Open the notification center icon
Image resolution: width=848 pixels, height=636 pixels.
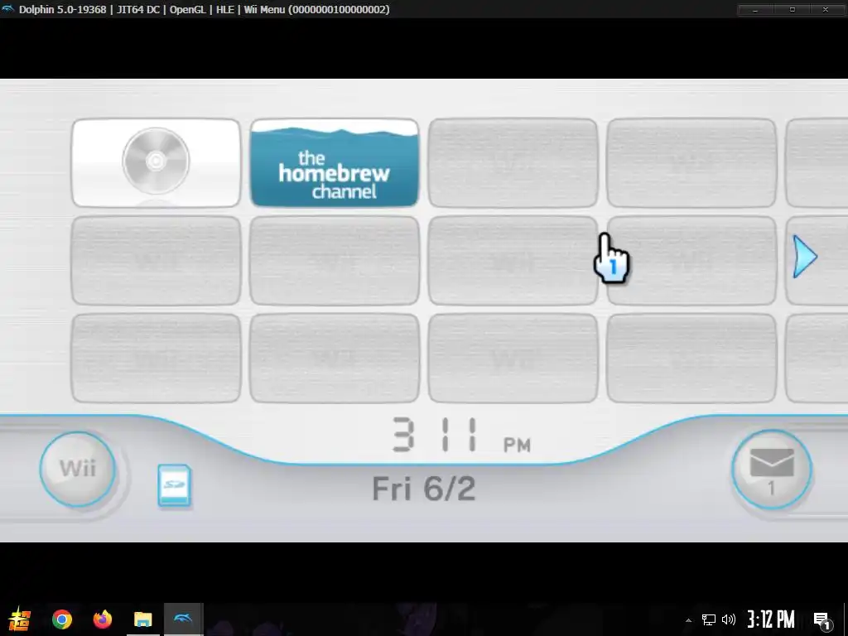coord(822,620)
